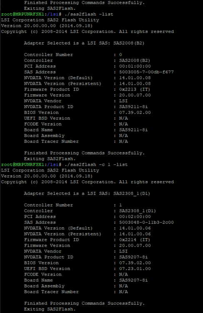Click the last 'Exiting SAS2Flash.' line
This screenshot has width=203, height=313.
50,309
